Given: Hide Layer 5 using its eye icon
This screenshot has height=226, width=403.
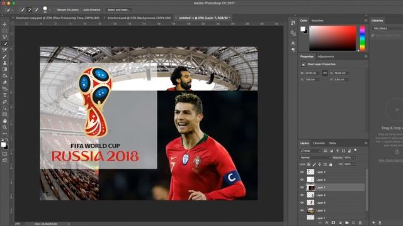Looking at the screenshot, I should click(x=302, y=195).
